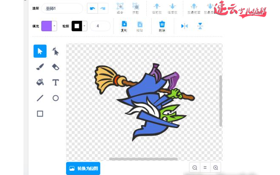Click the Copy button in toolbar
This screenshot has height=175, width=280.
point(124,26)
